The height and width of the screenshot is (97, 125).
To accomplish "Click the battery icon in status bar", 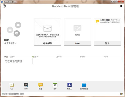I will [x=121, y=94].
